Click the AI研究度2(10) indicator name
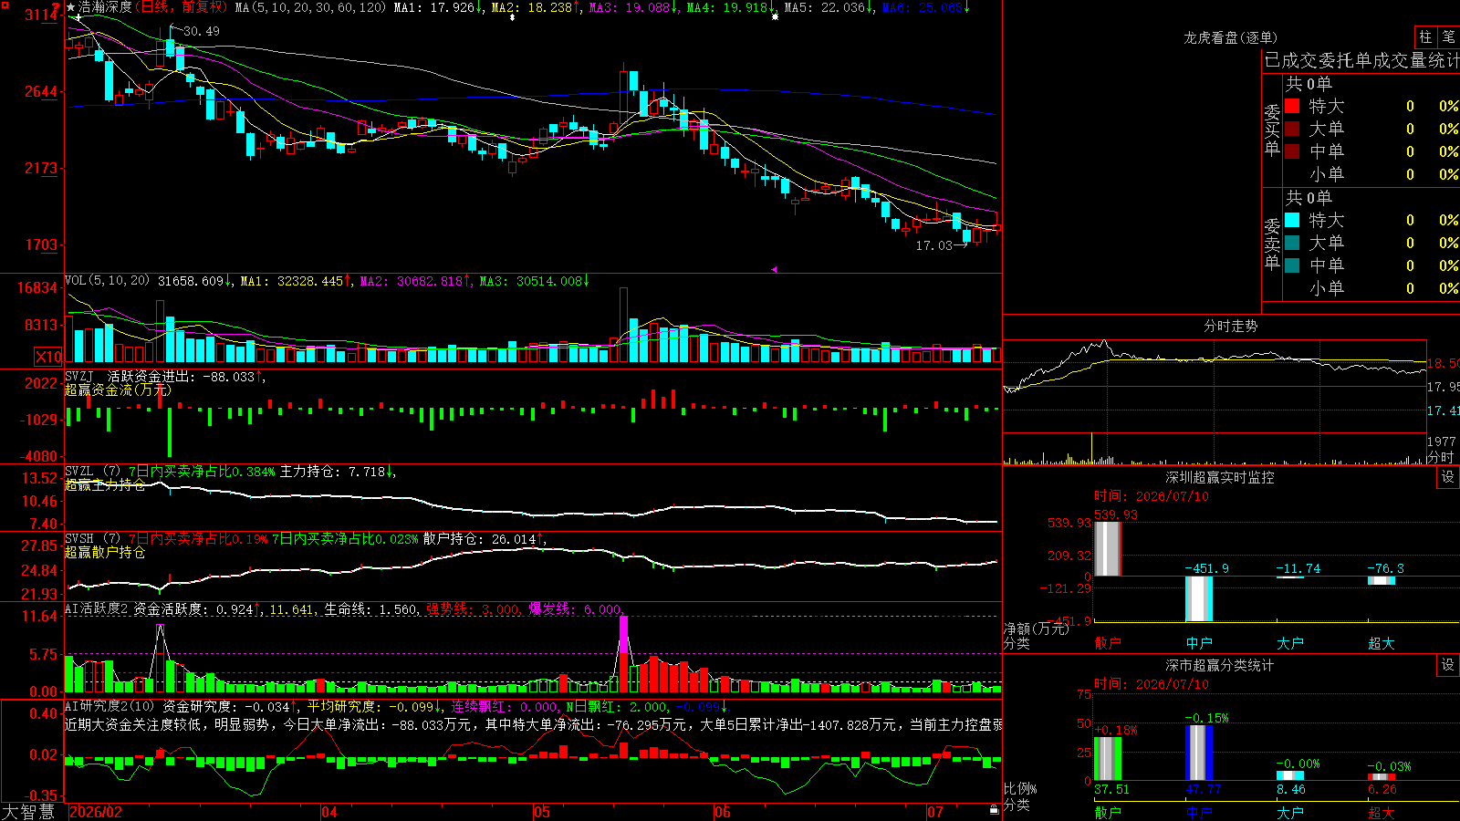 click(109, 706)
